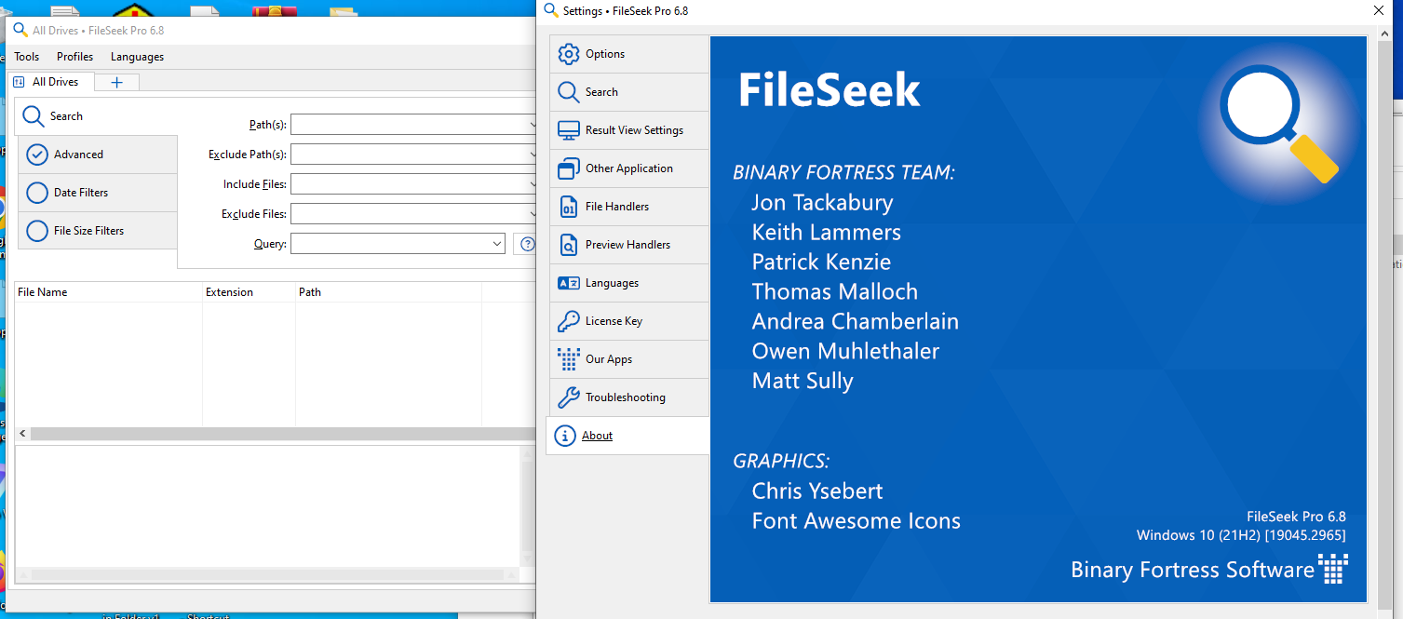
Task: Enable Date Filters toggle
Action: 37,193
